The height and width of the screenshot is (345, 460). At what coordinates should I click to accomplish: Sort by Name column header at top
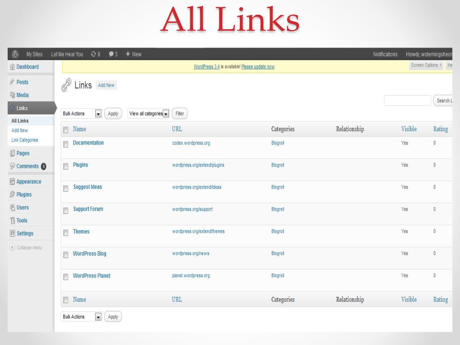pyautogui.click(x=80, y=129)
